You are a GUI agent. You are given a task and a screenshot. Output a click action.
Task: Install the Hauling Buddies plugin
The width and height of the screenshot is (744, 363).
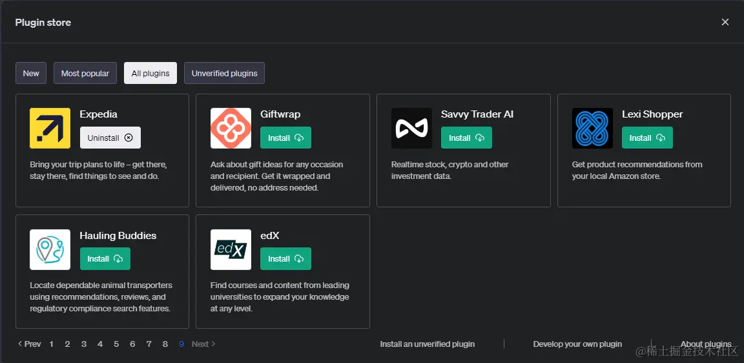[105, 259]
